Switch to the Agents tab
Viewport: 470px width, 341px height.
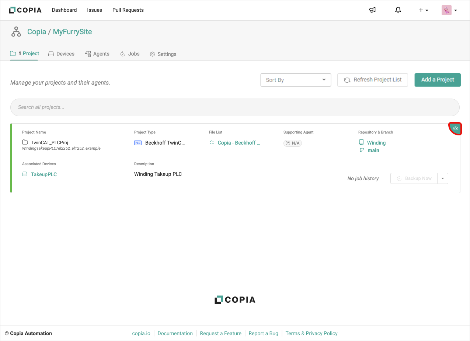click(97, 54)
